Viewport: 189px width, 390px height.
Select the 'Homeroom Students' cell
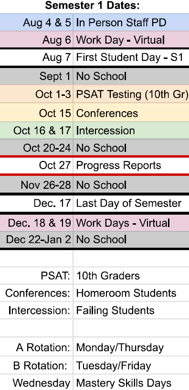click(x=131, y=293)
